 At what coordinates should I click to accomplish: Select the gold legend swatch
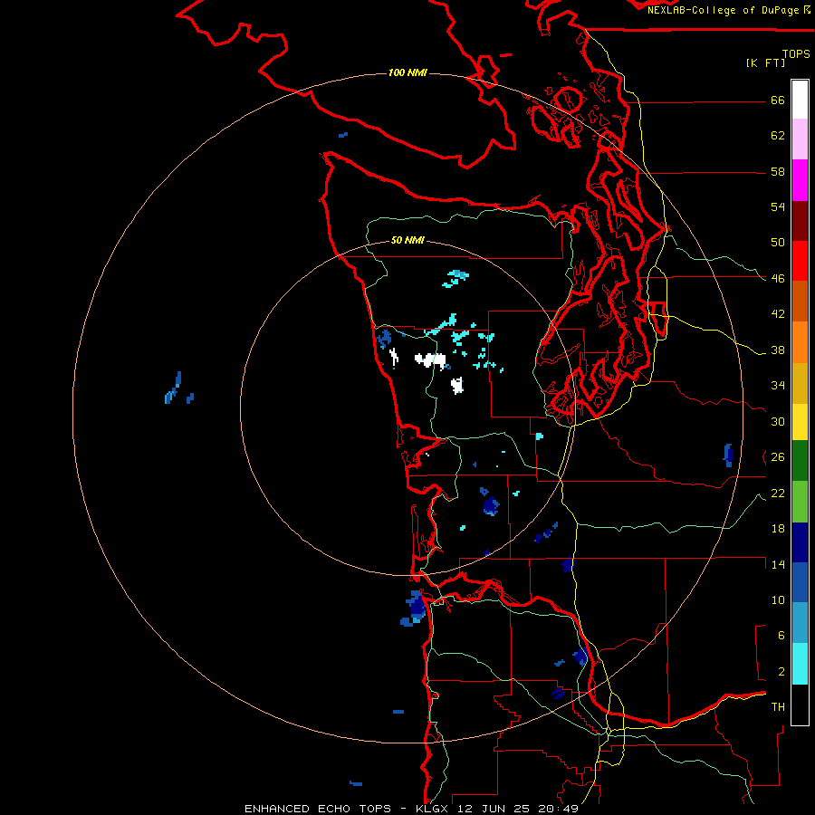coord(800,383)
